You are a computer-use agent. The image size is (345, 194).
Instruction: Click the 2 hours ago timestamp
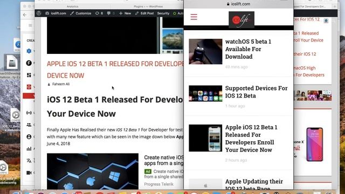click(x=236, y=160)
